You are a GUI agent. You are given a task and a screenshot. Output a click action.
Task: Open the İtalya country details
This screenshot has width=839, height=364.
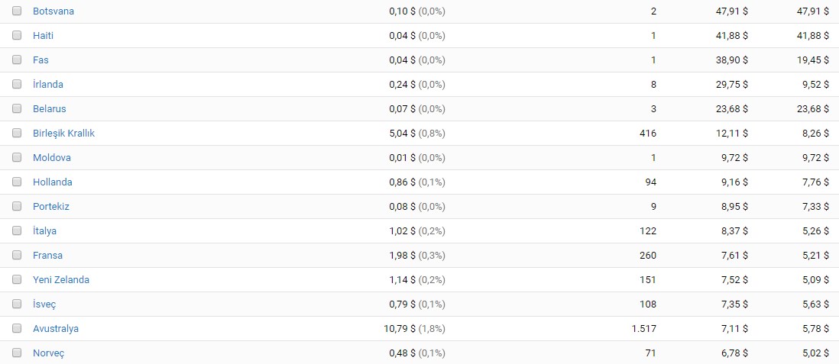pyautogui.click(x=44, y=231)
